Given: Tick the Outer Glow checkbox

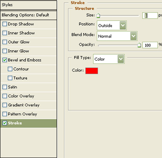Looking at the screenshot, I should (5, 42).
